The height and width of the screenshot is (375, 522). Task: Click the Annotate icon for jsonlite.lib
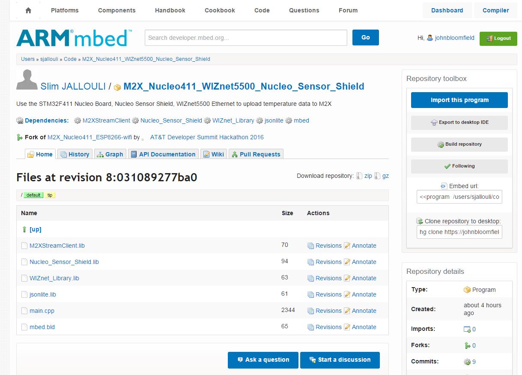coord(347,294)
